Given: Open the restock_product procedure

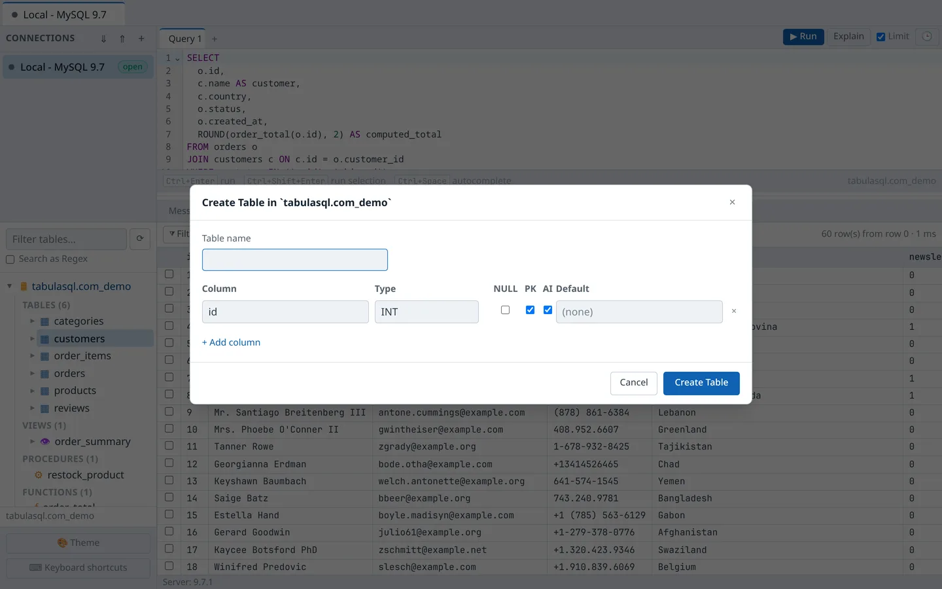Looking at the screenshot, I should (86, 475).
